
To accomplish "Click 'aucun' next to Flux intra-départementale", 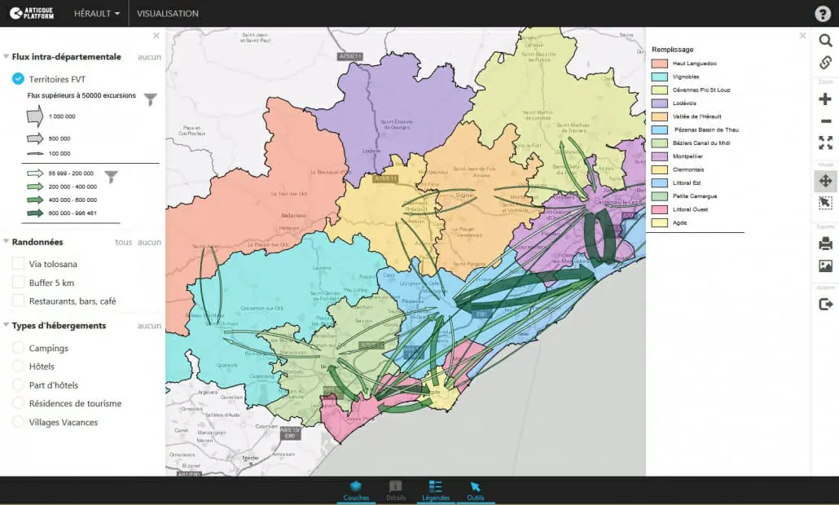I will 149,57.
